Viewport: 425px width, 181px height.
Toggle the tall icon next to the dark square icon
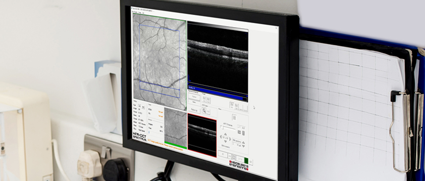[243, 133]
